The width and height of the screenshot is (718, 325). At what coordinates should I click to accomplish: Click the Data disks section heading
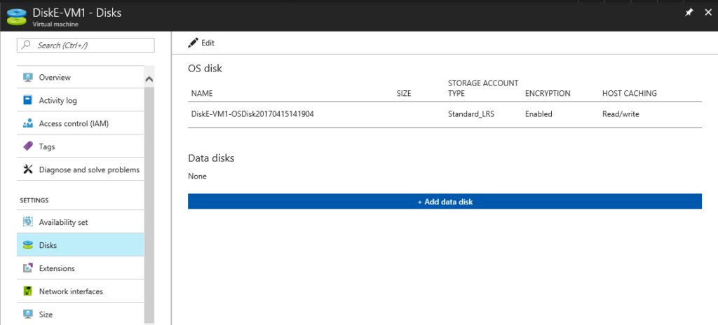click(211, 158)
